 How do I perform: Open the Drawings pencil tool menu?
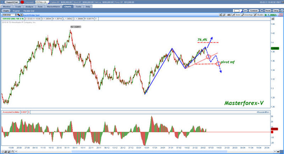tap(247, 15)
